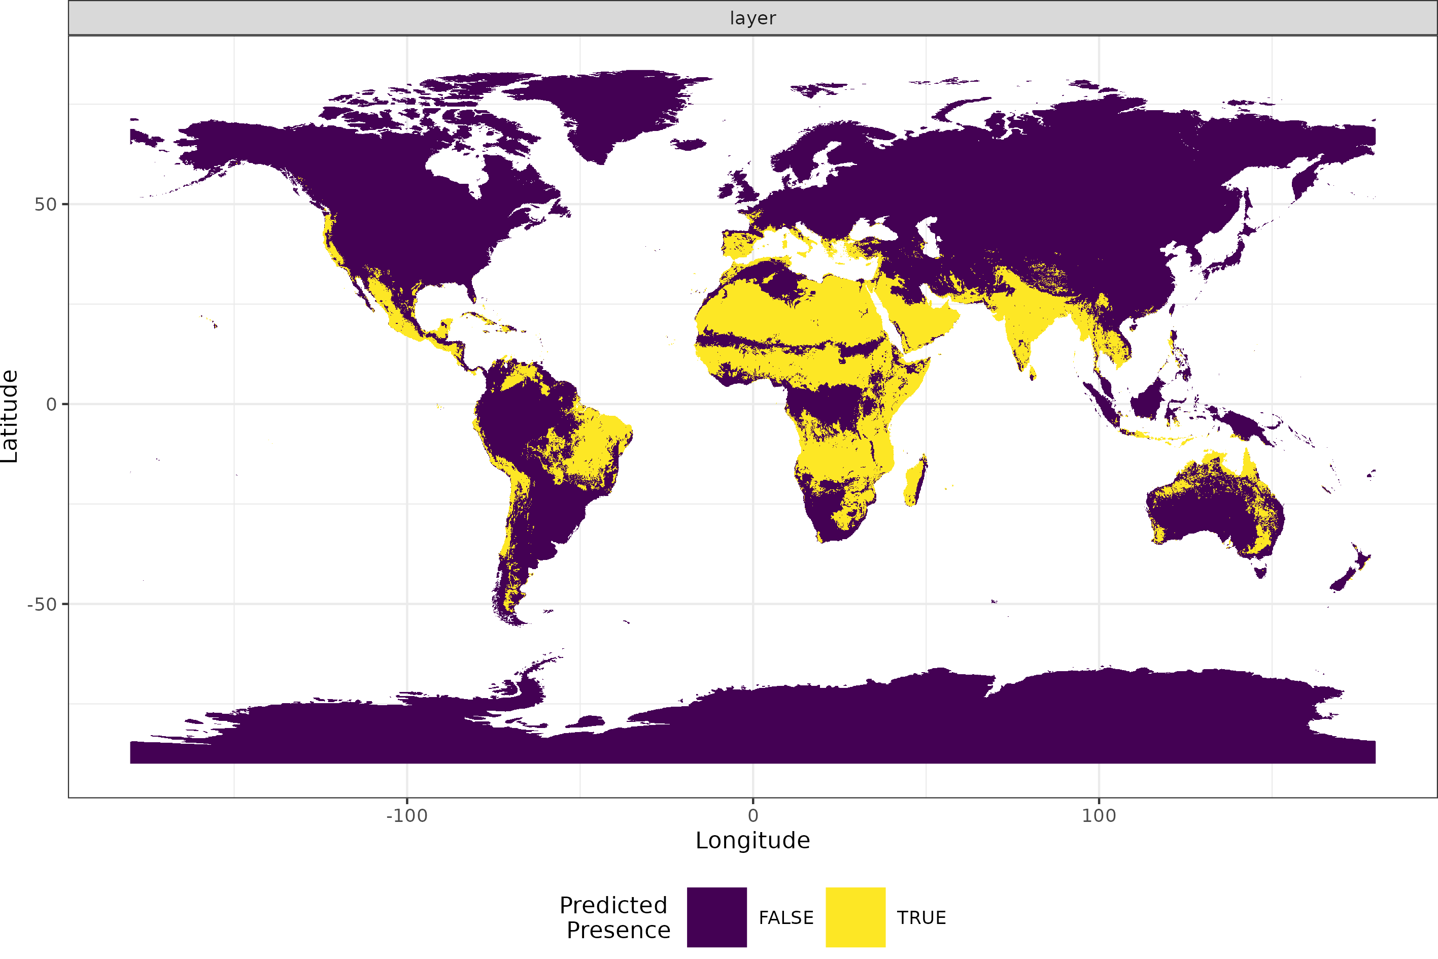Click the Predicted Presence legend title
1438x959 pixels.
click(x=615, y=917)
